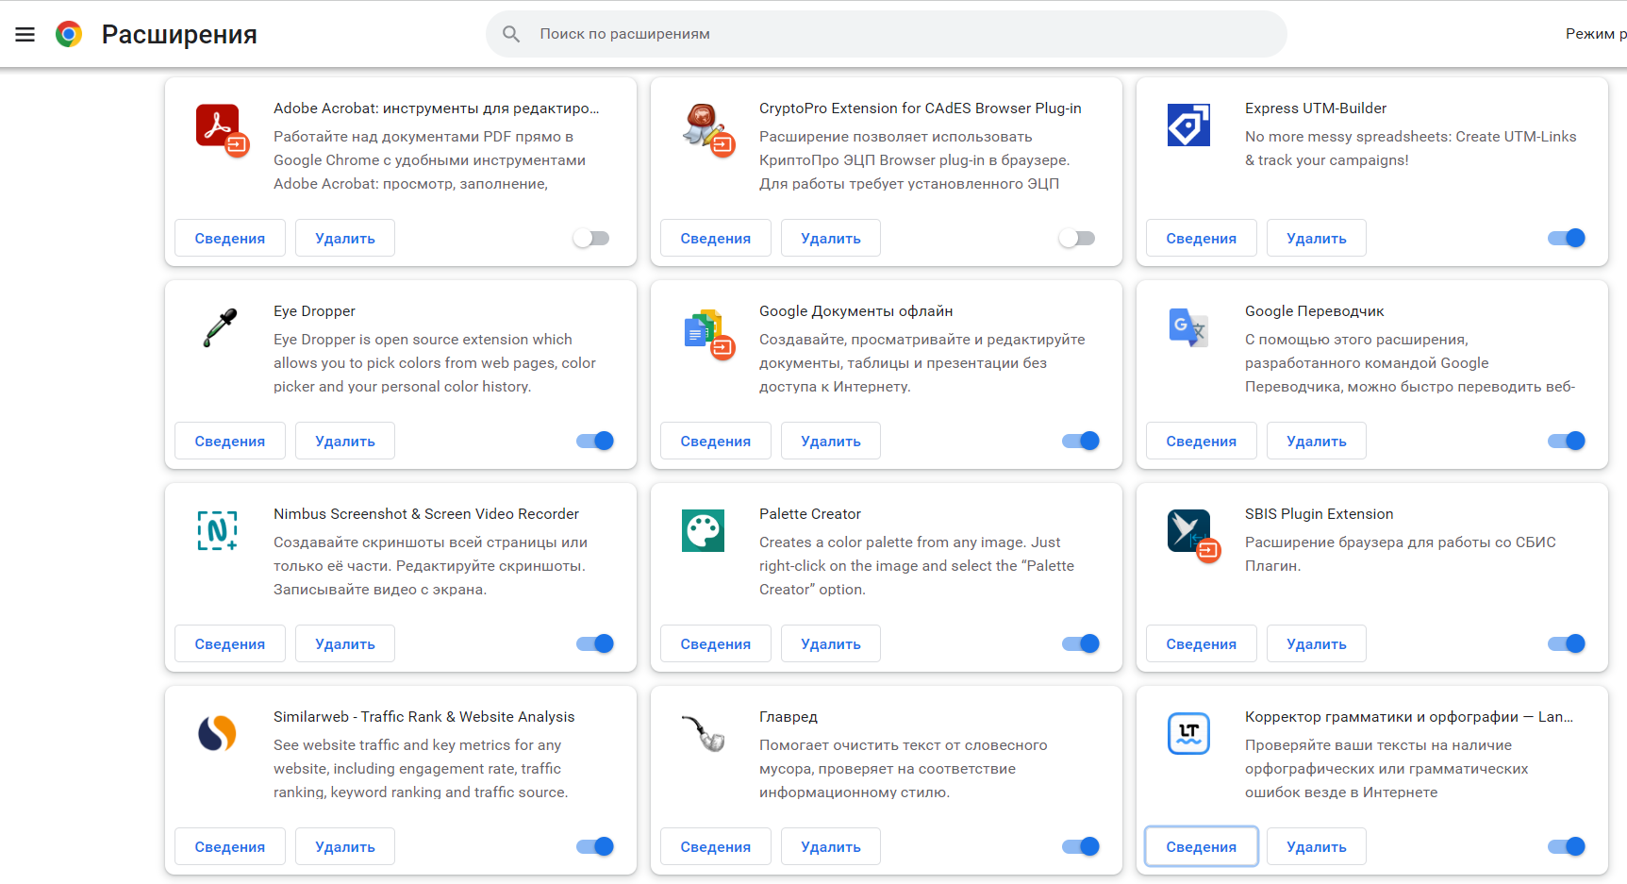
Task: Click Удалить for CryptoPro Extension
Action: [831, 238]
